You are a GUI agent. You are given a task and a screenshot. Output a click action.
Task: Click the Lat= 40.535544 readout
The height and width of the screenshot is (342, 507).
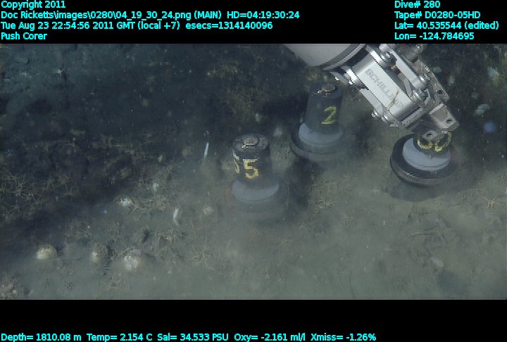point(447,25)
